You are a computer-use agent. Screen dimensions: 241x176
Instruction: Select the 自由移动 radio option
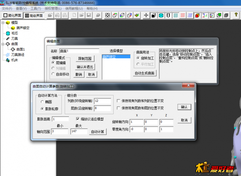pyautogui.click(x=53, y=74)
